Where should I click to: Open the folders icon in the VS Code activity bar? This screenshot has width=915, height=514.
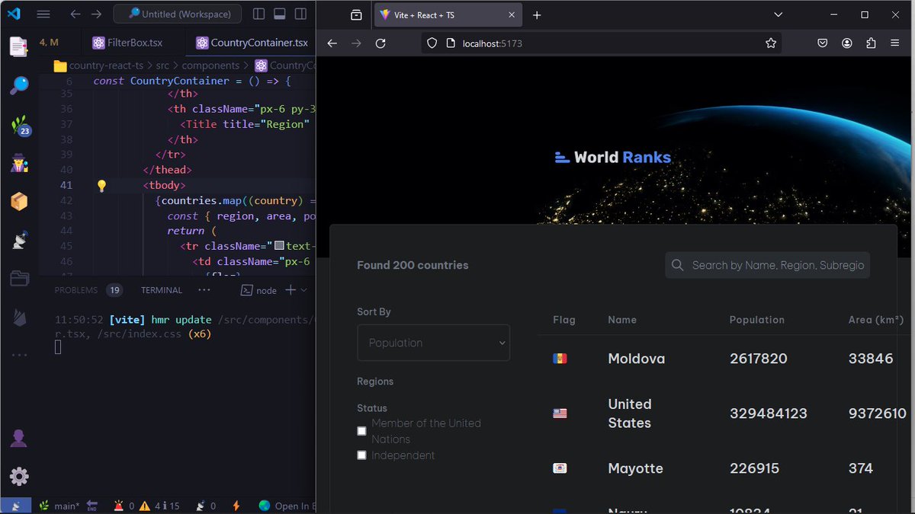click(18, 279)
